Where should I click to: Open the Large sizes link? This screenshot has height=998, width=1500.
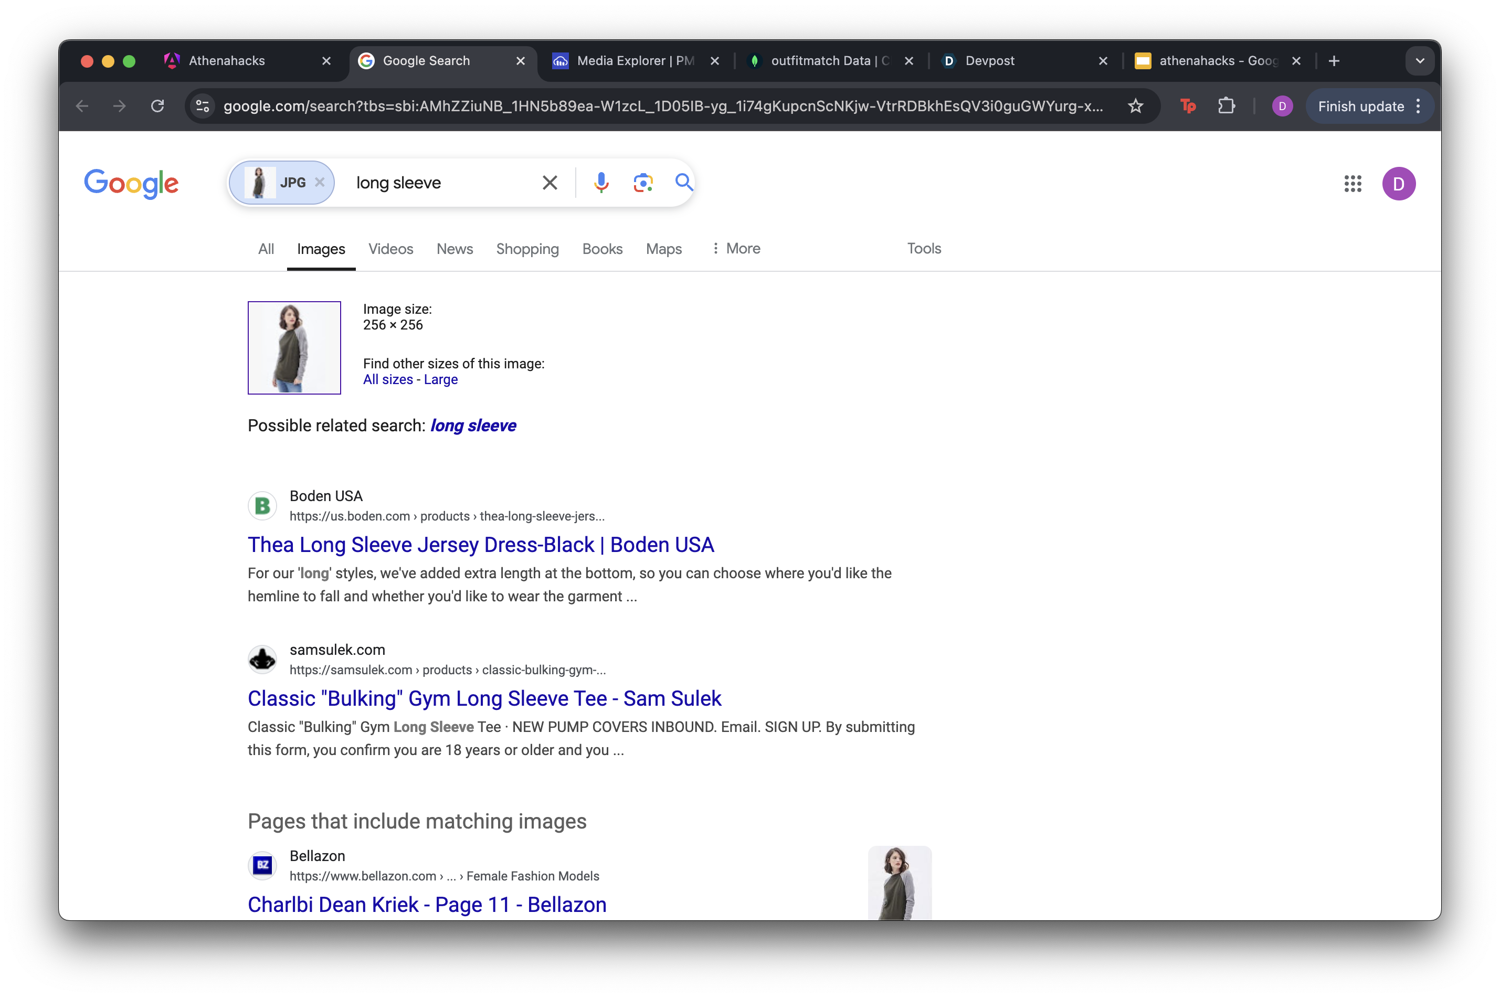click(440, 380)
